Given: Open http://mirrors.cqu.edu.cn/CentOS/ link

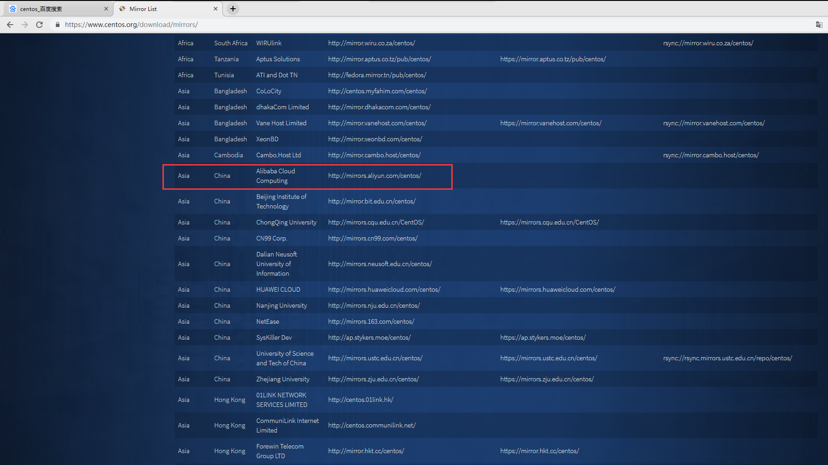Looking at the screenshot, I should pyautogui.click(x=376, y=222).
